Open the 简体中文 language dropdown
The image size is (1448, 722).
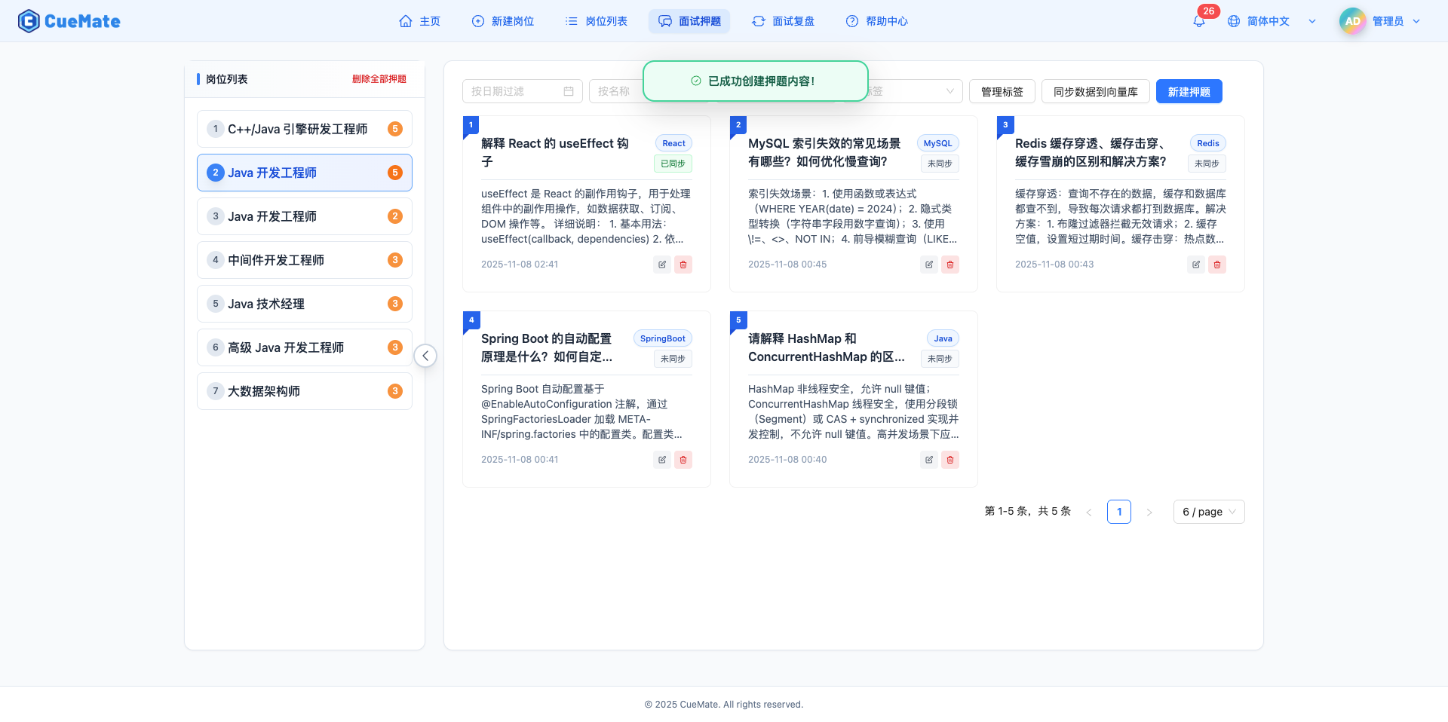1271,21
